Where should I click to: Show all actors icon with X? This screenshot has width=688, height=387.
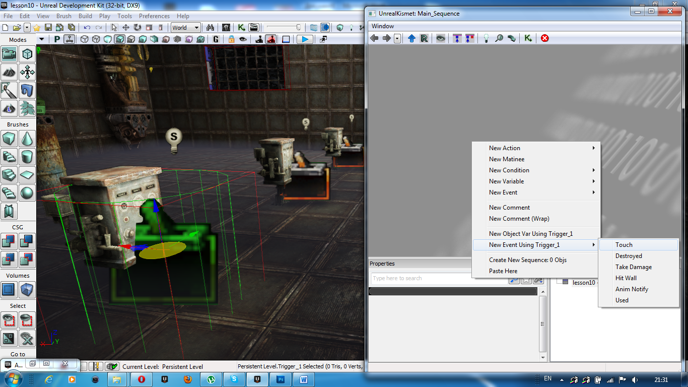(x=27, y=338)
